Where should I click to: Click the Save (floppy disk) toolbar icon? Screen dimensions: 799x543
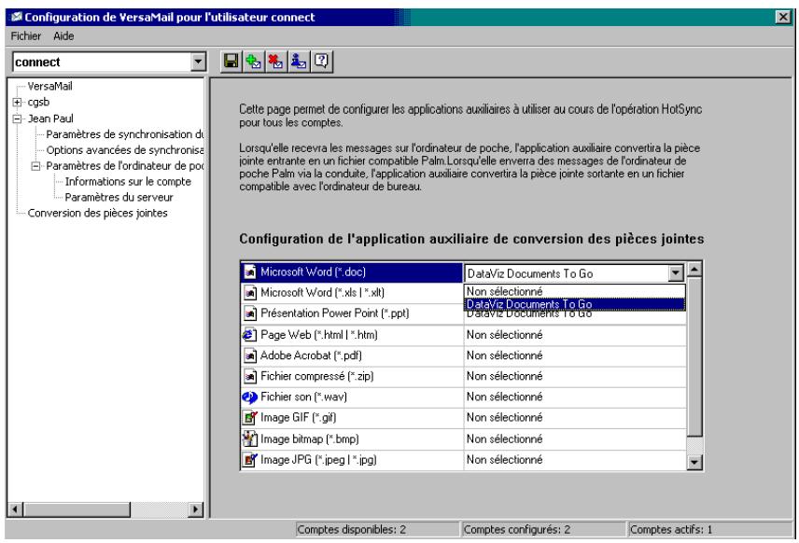click(231, 62)
